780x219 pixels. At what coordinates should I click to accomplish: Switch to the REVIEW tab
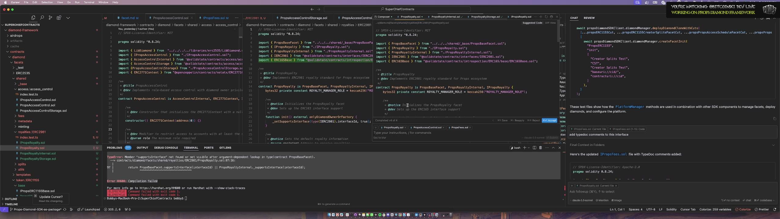(589, 18)
